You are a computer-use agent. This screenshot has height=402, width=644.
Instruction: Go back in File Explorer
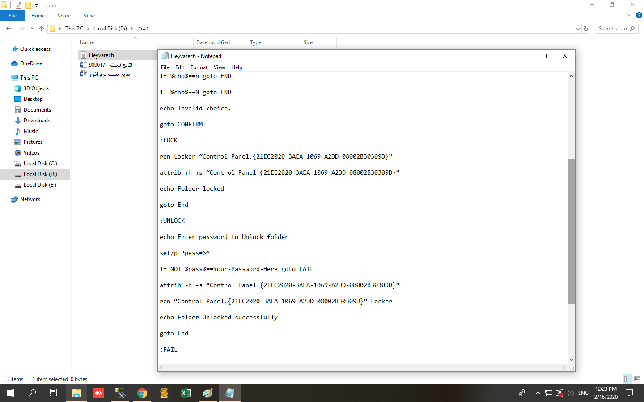click(8, 29)
